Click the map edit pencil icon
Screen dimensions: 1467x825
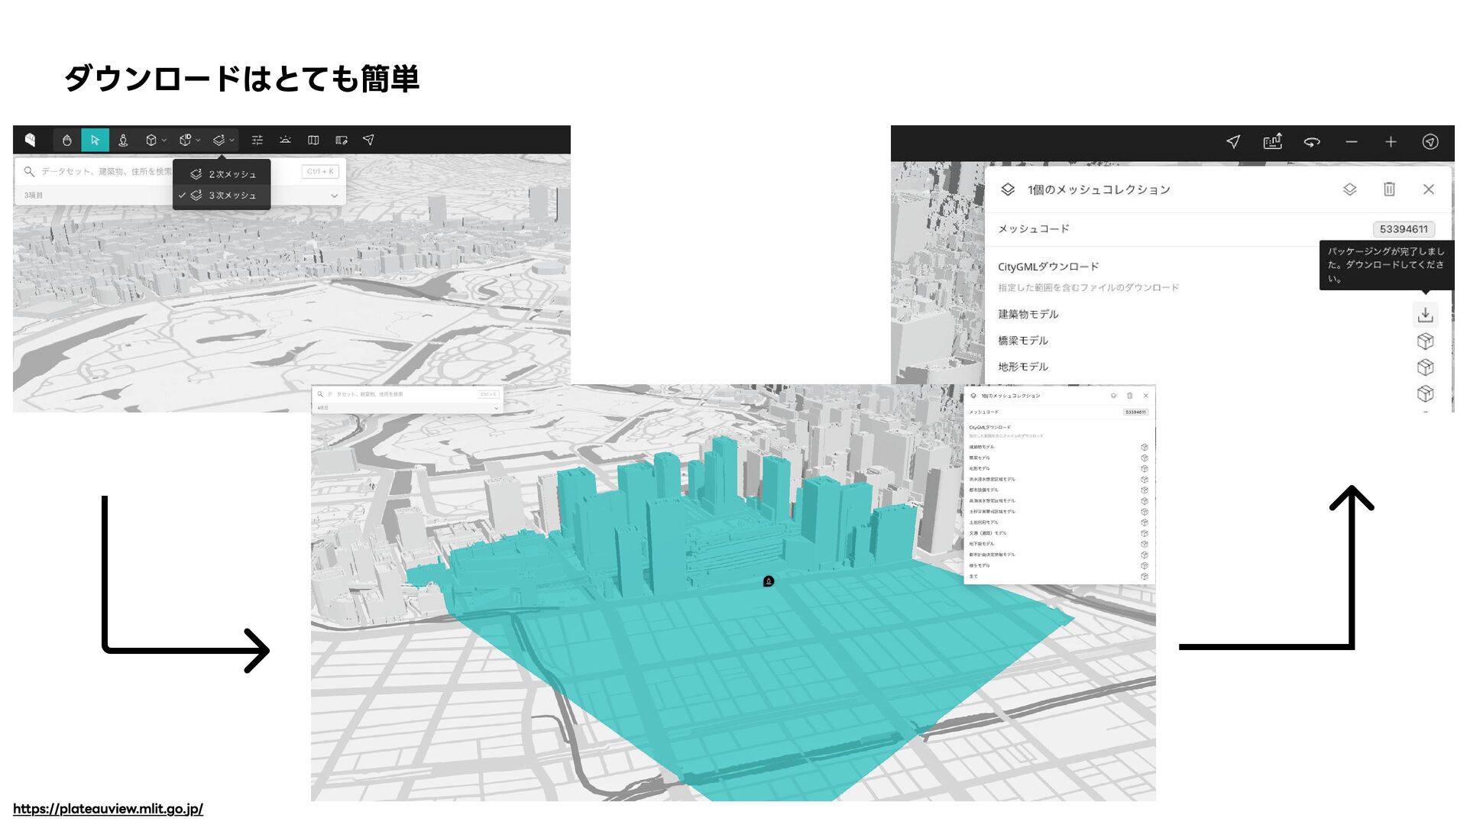click(x=342, y=140)
